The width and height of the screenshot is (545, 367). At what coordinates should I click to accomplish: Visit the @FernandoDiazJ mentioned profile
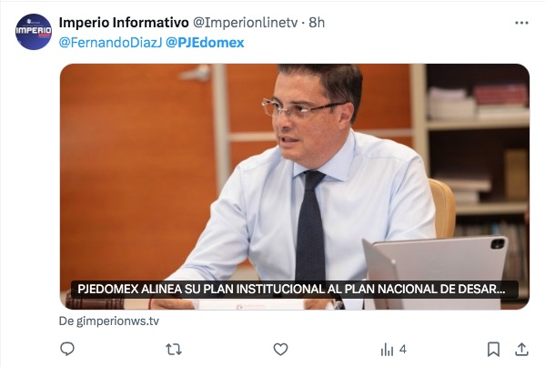pyautogui.click(x=110, y=43)
